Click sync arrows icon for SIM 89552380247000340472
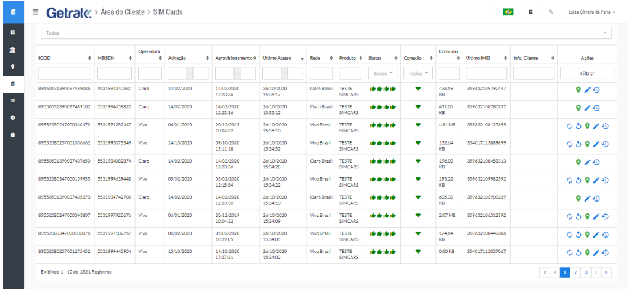Screen dimensions: 629x289 569,126
